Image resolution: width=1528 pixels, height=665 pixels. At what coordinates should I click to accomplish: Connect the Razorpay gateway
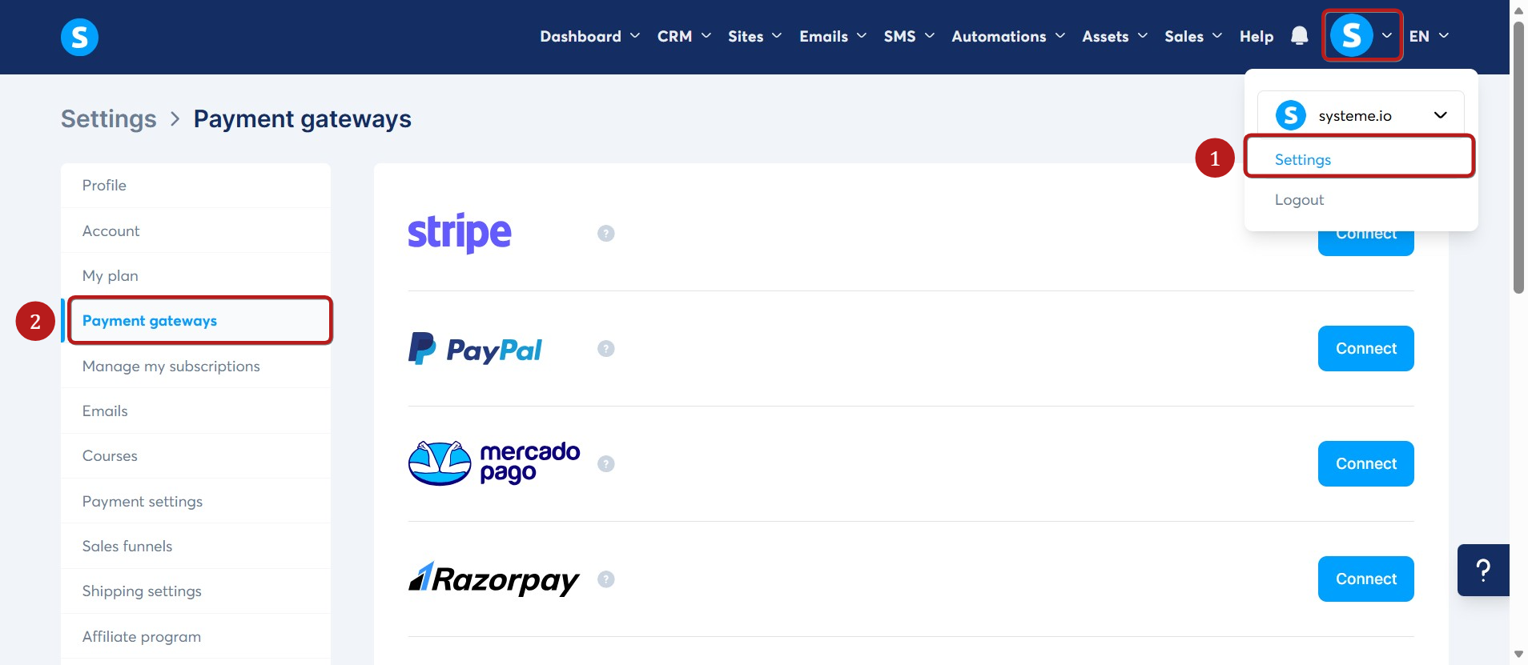(x=1365, y=579)
